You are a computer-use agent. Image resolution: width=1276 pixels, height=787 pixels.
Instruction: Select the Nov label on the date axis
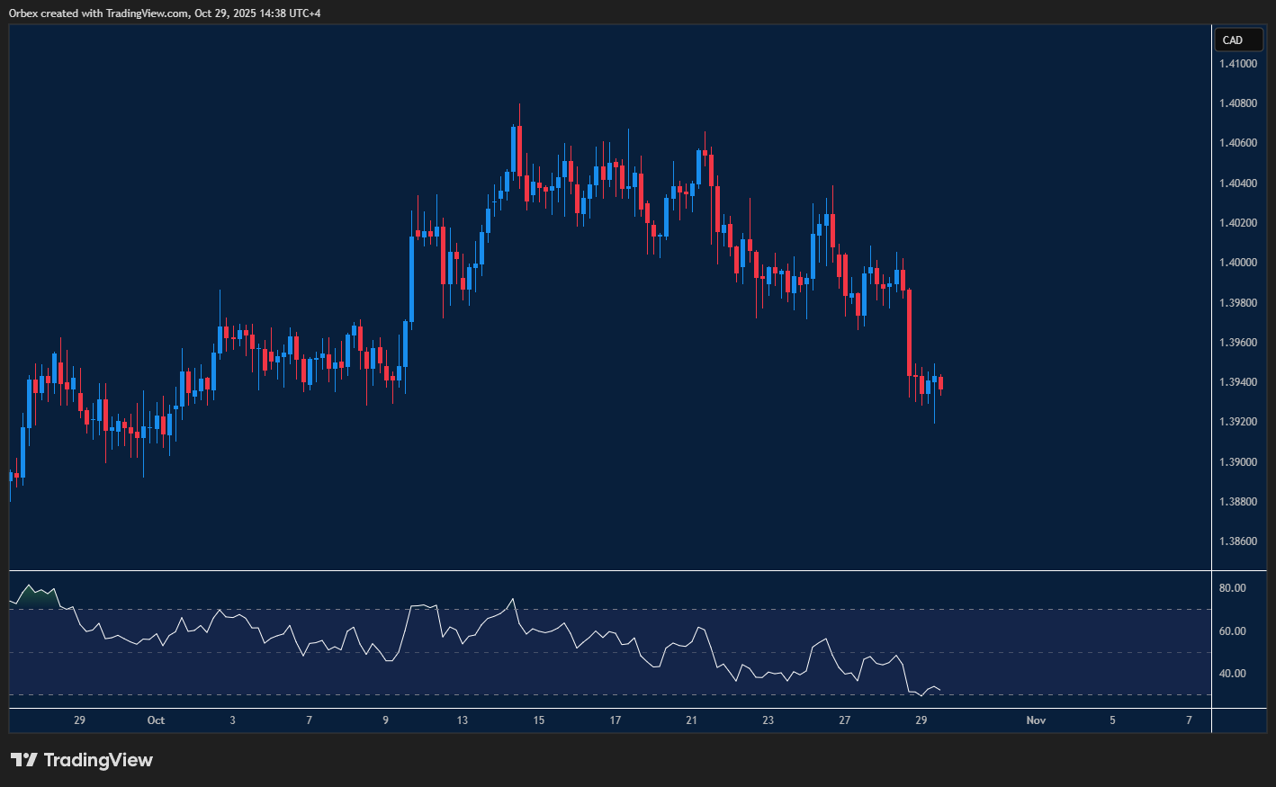[x=1035, y=720]
